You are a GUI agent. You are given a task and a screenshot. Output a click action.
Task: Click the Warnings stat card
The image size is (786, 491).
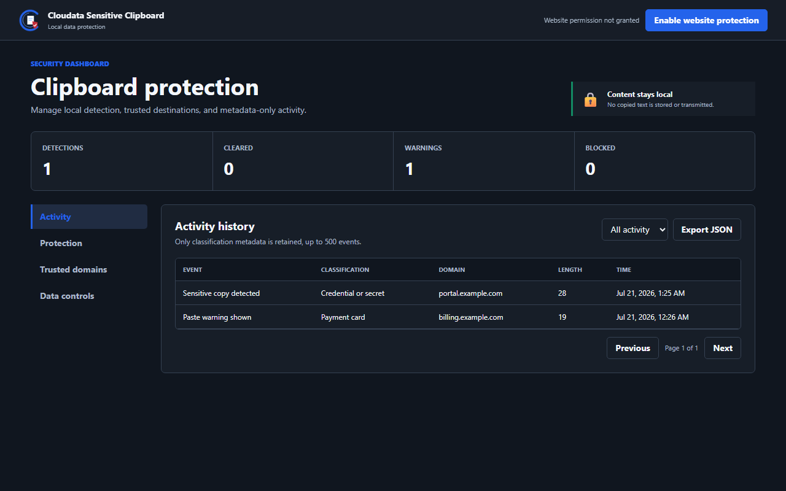click(x=484, y=161)
